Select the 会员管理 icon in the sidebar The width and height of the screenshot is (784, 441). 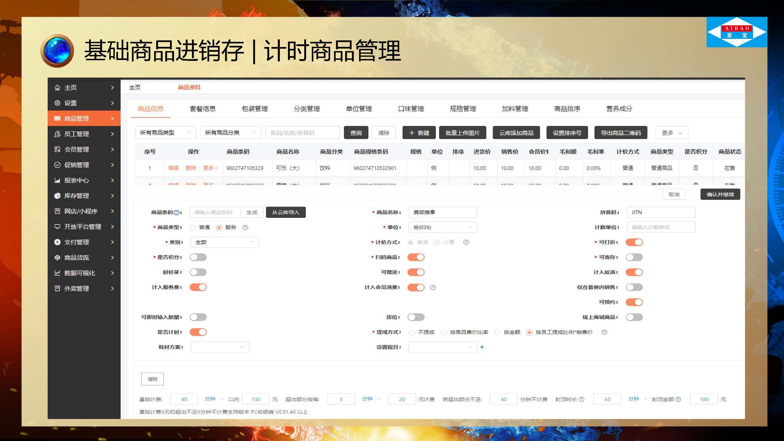[x=58, y=149]
